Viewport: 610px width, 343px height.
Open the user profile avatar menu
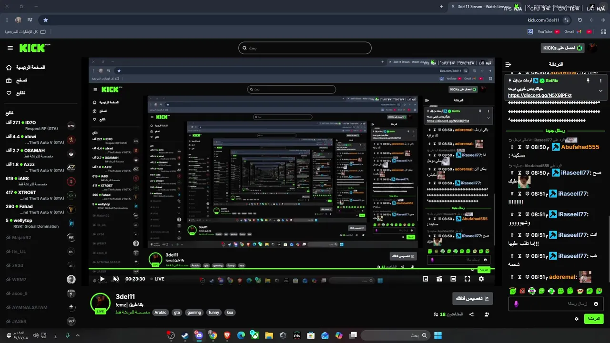(x=593, y=48)
